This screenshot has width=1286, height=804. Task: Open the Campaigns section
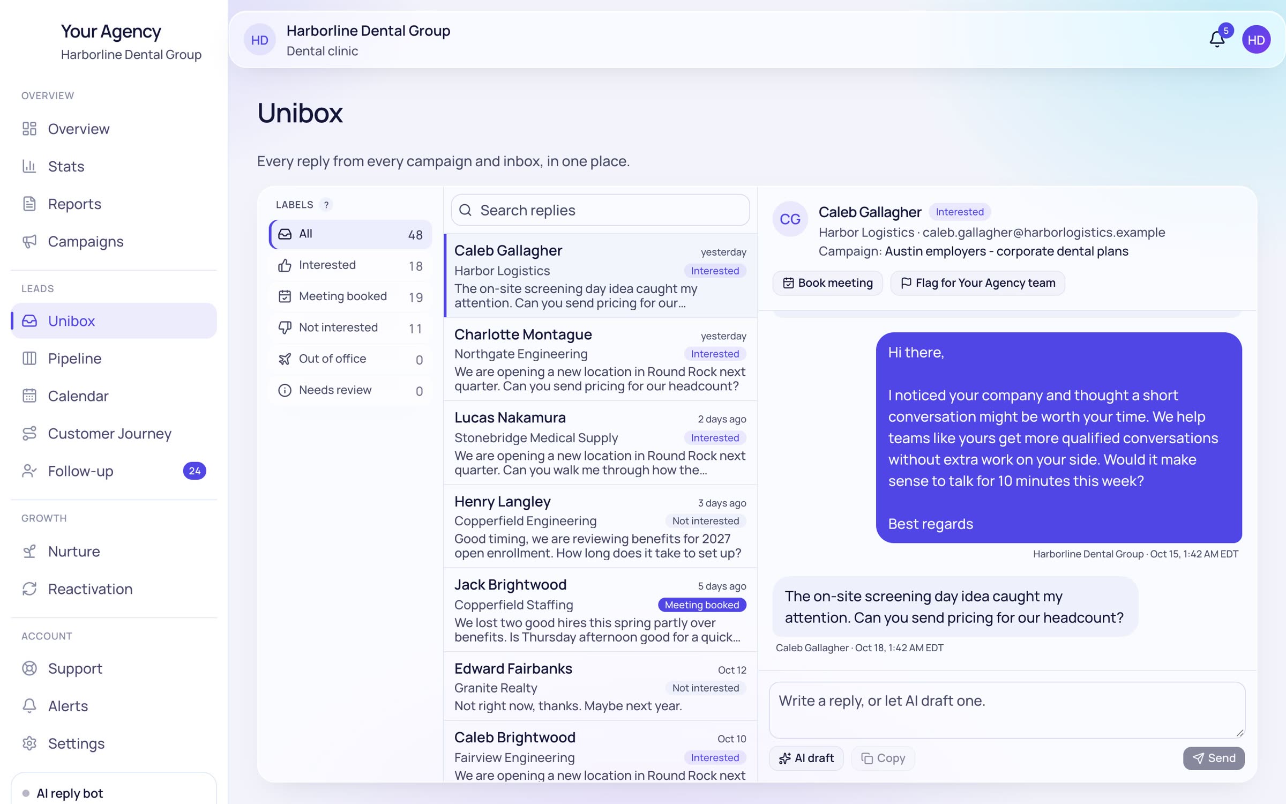pos(114,241)
